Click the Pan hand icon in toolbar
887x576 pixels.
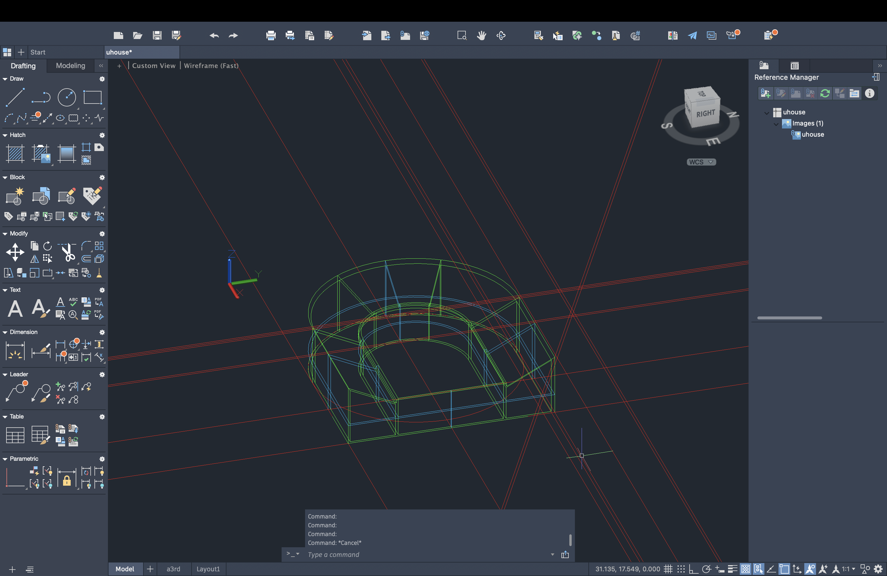pyautogui.click(x=482, y=35)
